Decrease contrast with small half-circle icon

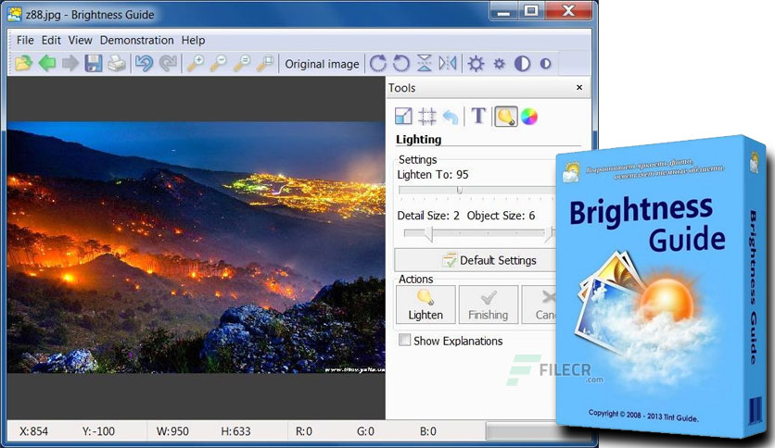546,64
